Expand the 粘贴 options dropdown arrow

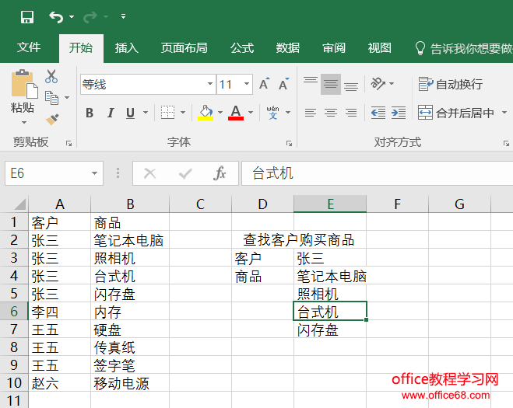[x=24, y=122]
